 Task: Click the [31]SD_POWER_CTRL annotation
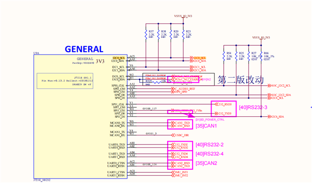[210, 120]
